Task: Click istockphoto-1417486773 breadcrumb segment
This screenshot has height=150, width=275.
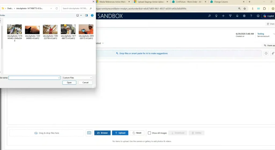Action: pos(30,8)
